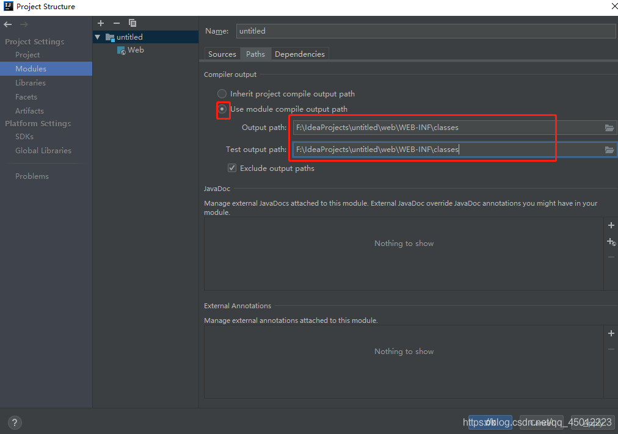
Task: Open Modules settings page
Action: tap(46, 68)
